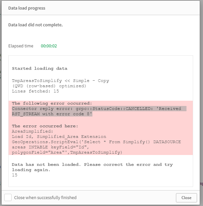Click the GeoOperations.ScriptEval statement line
This screenshot has width=203, height=206.
[x=96, y=142]
